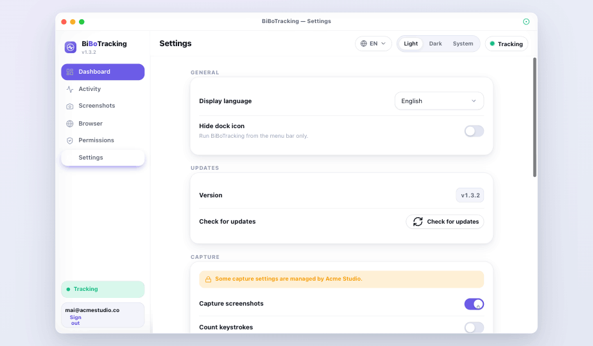Select Browser in the sidebar
Image resolution: width=593 pixels, height=346 pixels.
103,124
